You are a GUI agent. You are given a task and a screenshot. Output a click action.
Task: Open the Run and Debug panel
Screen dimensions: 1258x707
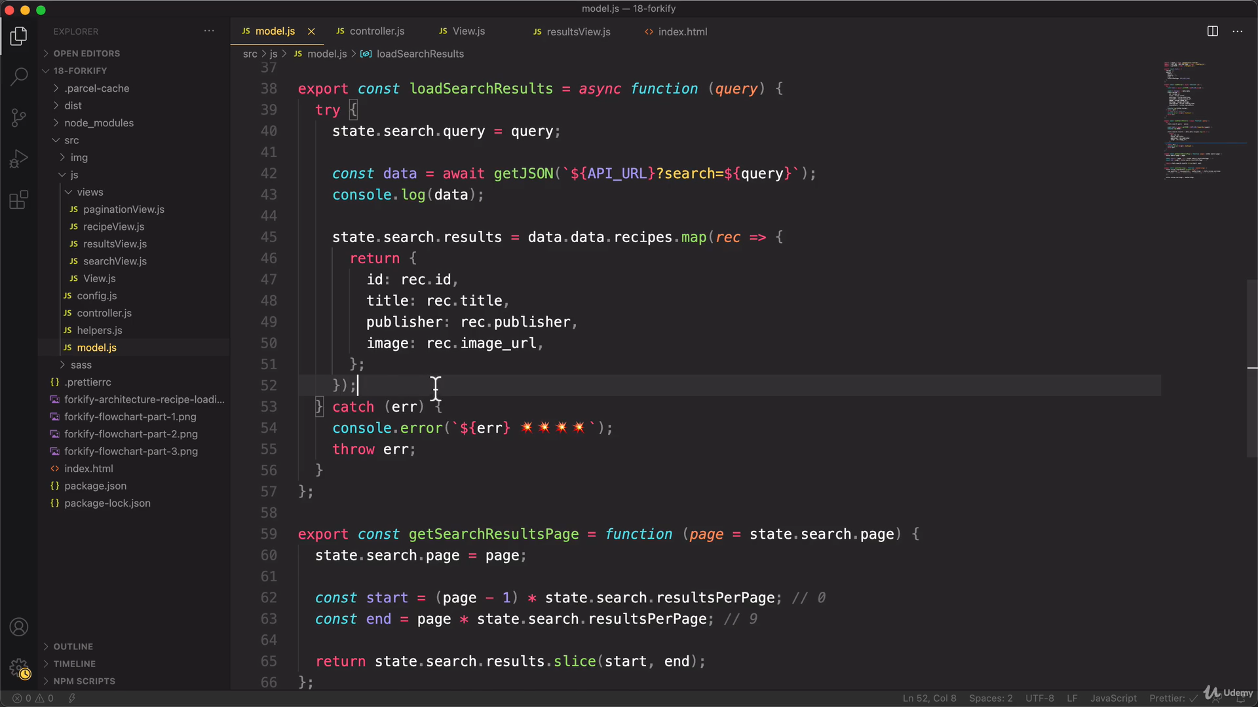tap(19, 158)
